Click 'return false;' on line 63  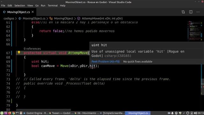pyautogui.click(x=52, y=31)
